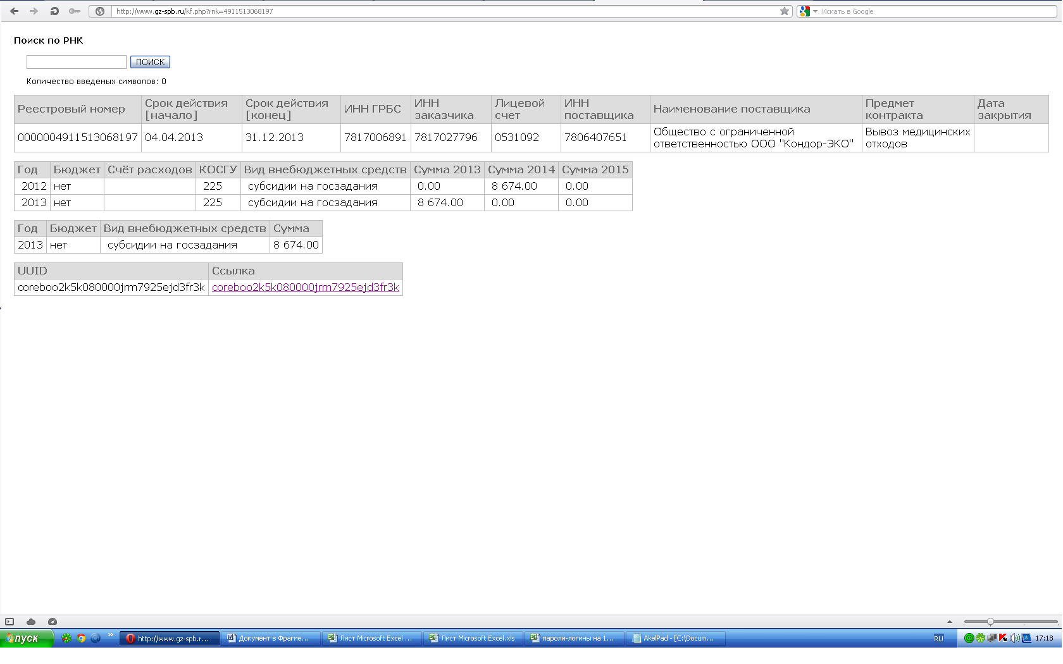Toggle the Opera panels button in status bar

coord(9,622)
